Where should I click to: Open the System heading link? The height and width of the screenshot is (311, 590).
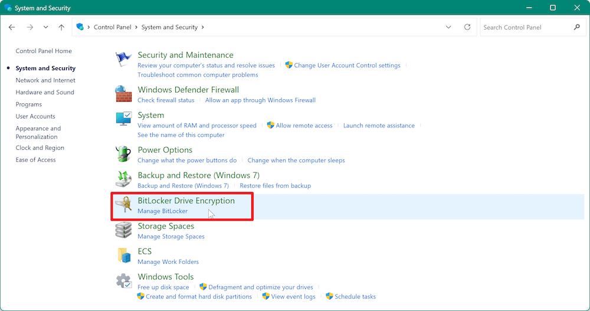point(151,115)
